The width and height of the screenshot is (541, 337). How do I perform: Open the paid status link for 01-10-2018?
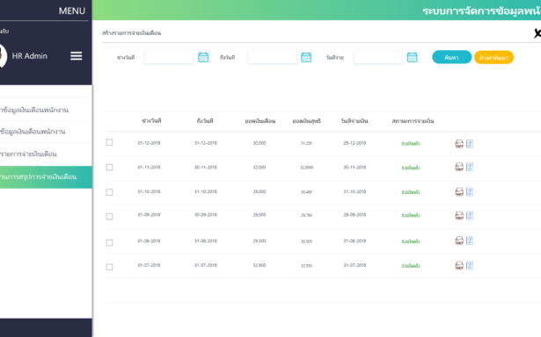[x=411, y=192]
